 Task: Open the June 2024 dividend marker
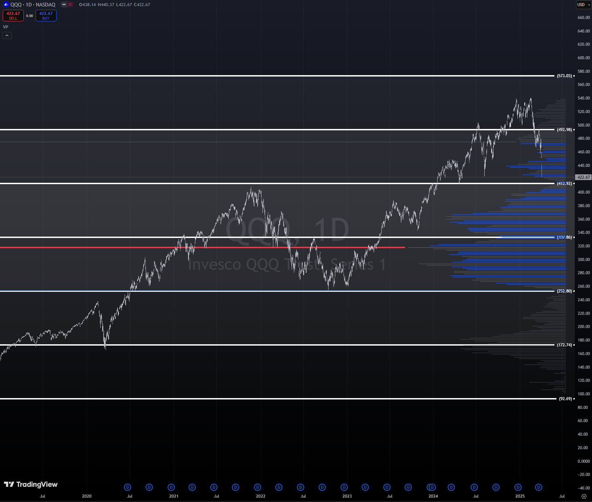[474, 487]
